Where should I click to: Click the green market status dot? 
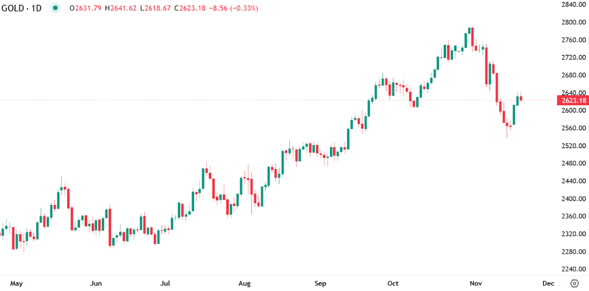pos(55,8)
